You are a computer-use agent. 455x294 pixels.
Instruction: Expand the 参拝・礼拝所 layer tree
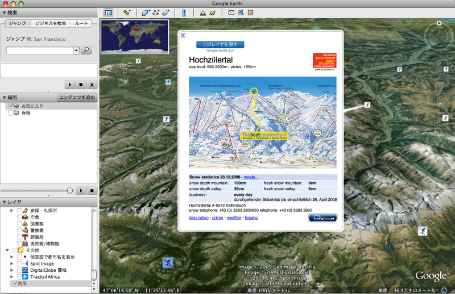tap(11, 211)
